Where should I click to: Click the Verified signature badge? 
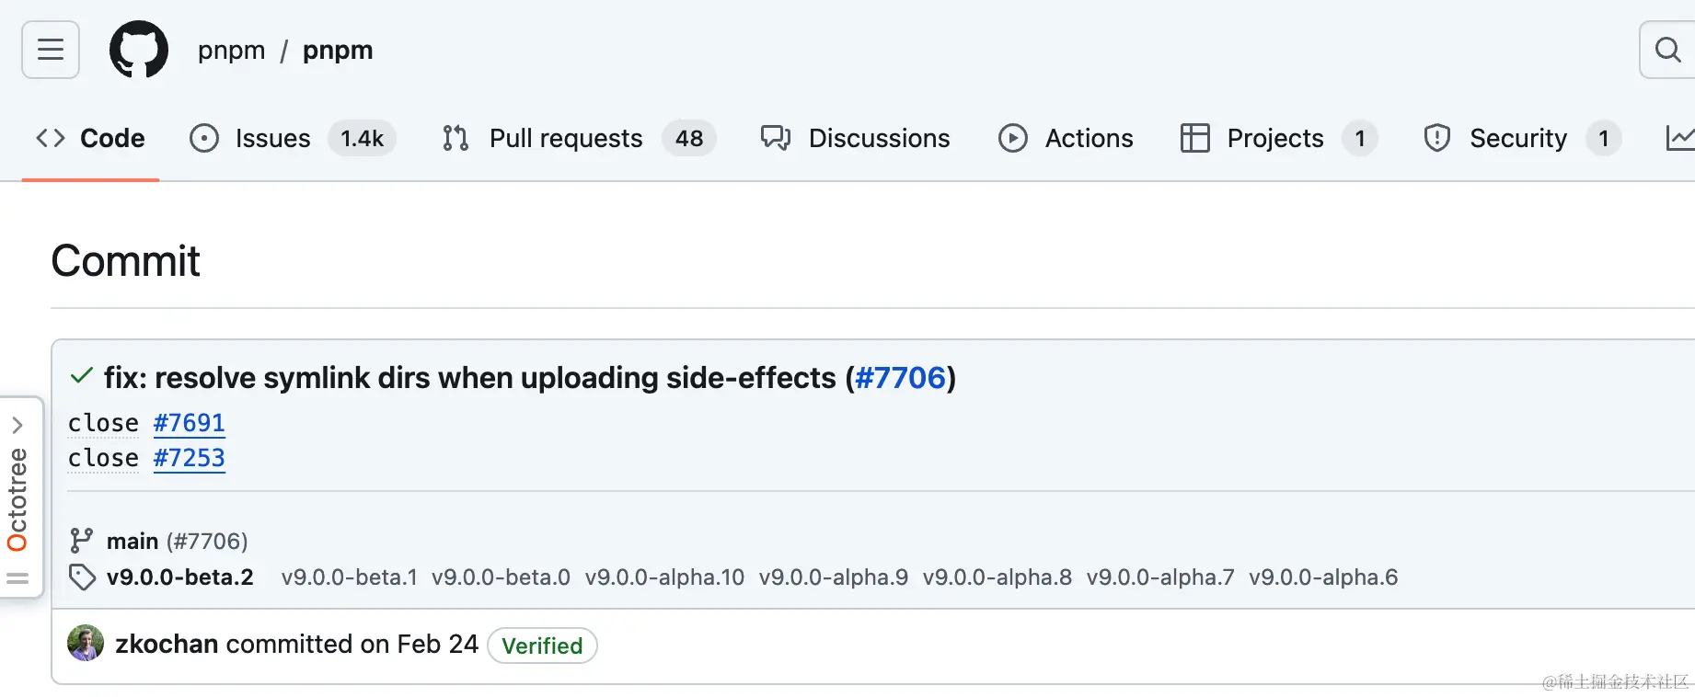(542, 646)
